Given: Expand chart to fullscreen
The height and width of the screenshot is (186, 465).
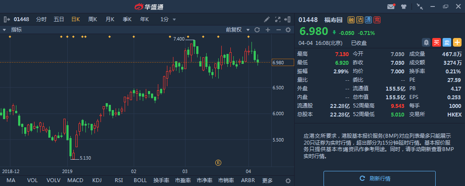Looking at the screenshot, I should 278,19.
